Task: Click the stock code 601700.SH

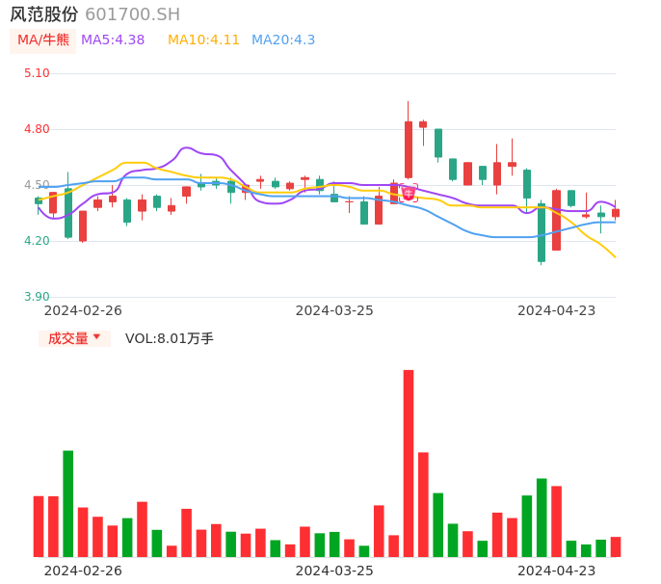Action: (132, 14)
